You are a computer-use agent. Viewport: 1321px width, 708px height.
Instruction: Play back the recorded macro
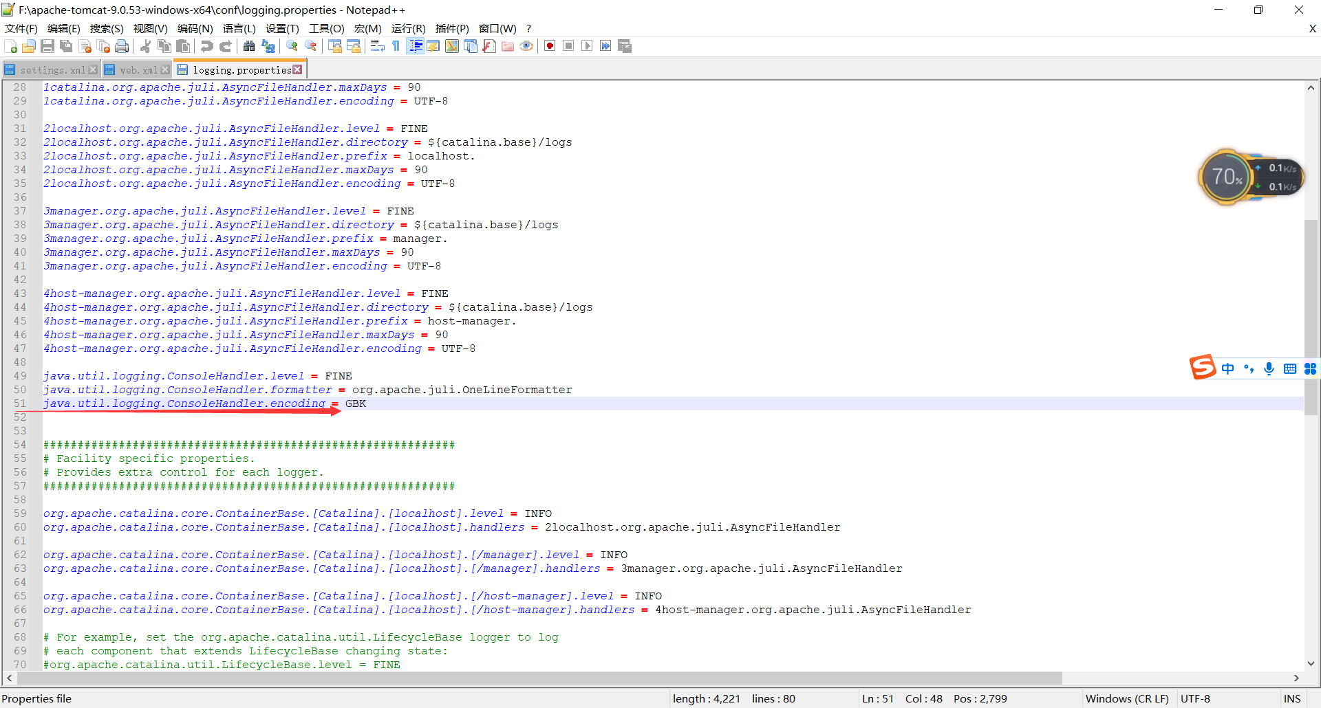click(x=587, y=46)
